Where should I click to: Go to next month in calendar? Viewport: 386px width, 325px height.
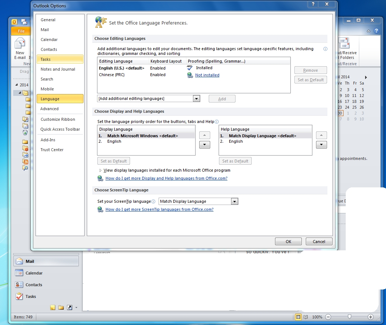(x=366, y=77)
